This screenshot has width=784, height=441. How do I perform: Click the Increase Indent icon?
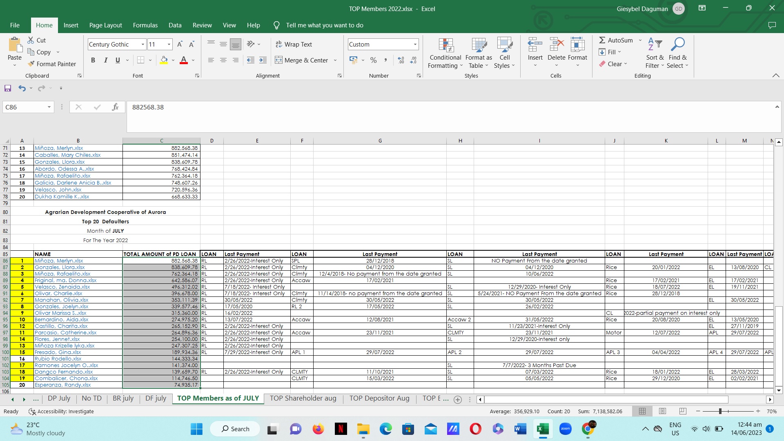point(263,60)
